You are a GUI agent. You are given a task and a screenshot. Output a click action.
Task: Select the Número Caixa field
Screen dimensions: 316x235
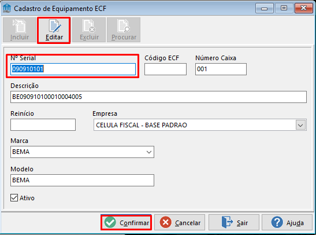tap(221, 69)
